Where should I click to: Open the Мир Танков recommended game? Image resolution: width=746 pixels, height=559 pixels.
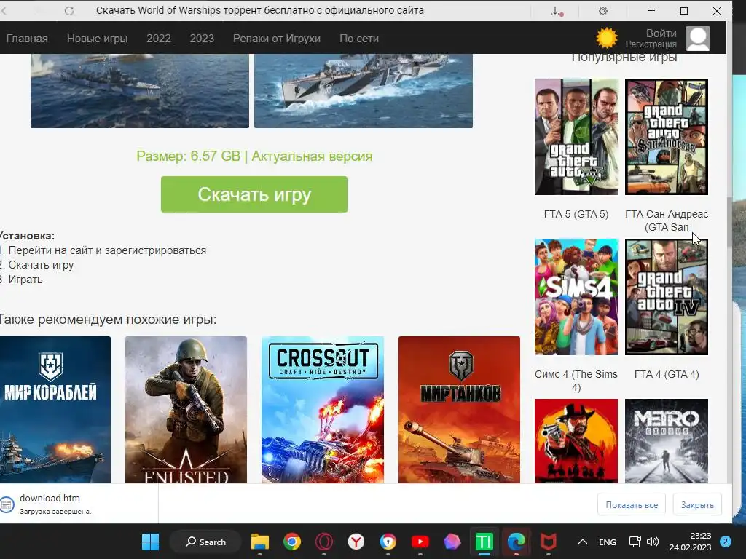click(459, 410)
